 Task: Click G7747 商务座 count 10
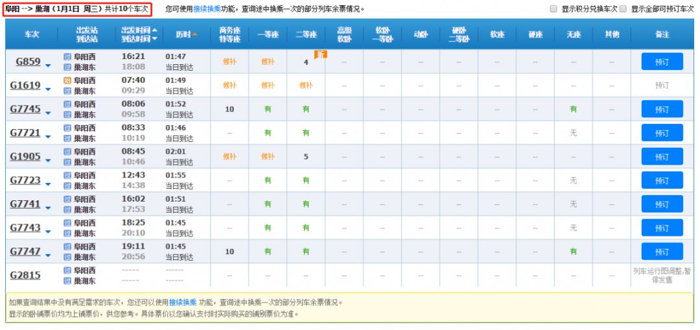pyautogui.click(x=229, y=252)
